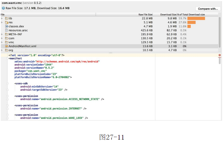Click the res folder icon
This screenshot has height=141, width=223.
pos(6,22)
